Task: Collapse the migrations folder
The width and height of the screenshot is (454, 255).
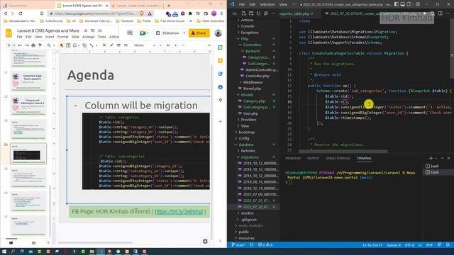Action: pyautogui.click(x=250, y=157)
